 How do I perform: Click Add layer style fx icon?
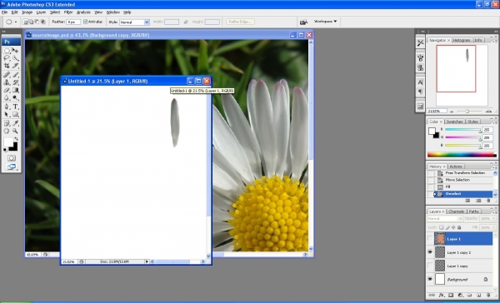[x=442, y=296]
